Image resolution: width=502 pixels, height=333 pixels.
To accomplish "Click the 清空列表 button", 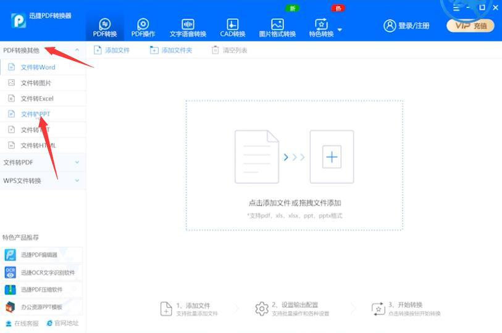I will pyautogui.click(x=230, y=50).
